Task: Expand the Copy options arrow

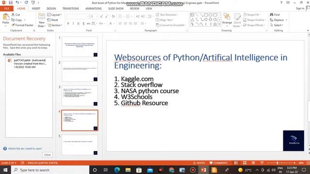Action: pyautogui.click(x=25, y=20)
